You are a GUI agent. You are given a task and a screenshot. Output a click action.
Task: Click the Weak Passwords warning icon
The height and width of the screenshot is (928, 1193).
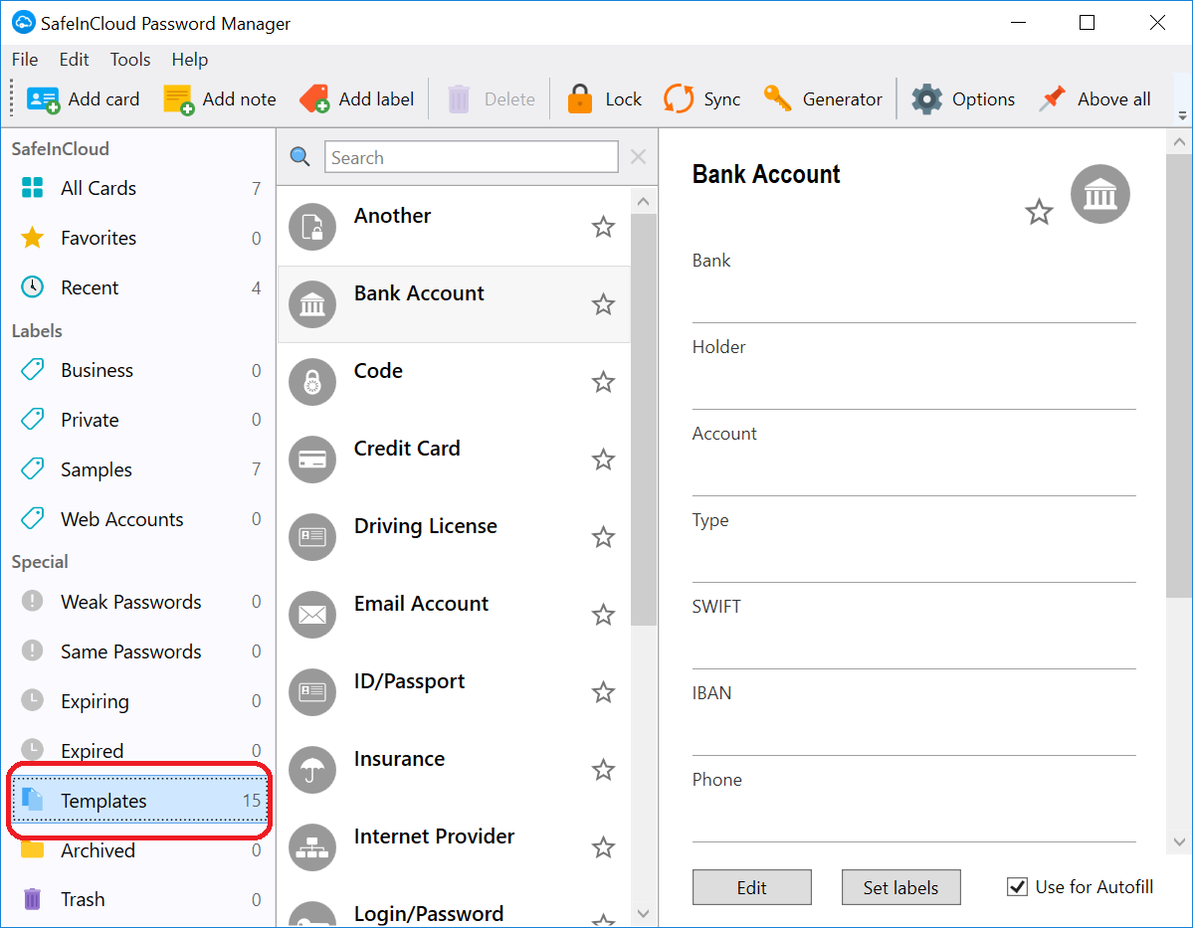[x=33, y=601]
